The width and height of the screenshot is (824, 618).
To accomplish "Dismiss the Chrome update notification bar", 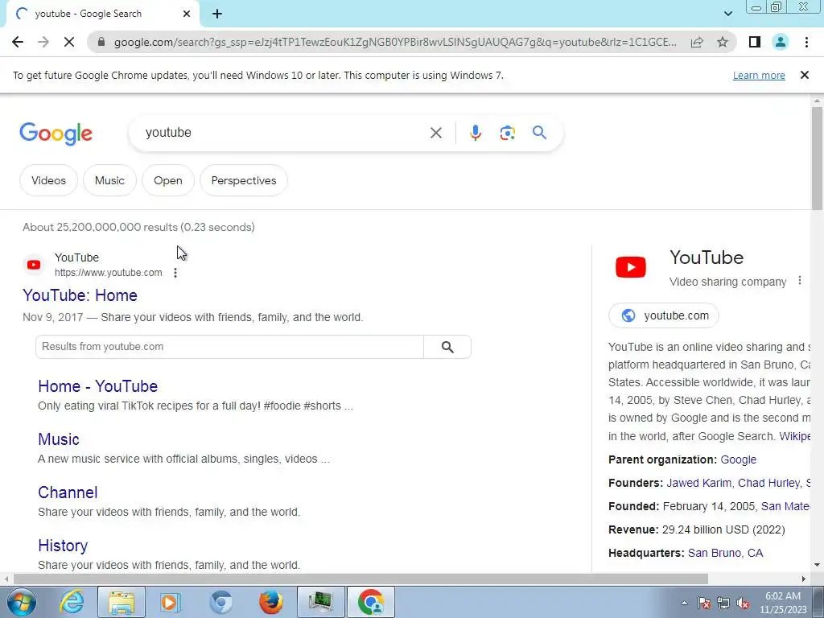I will point(804,75).
